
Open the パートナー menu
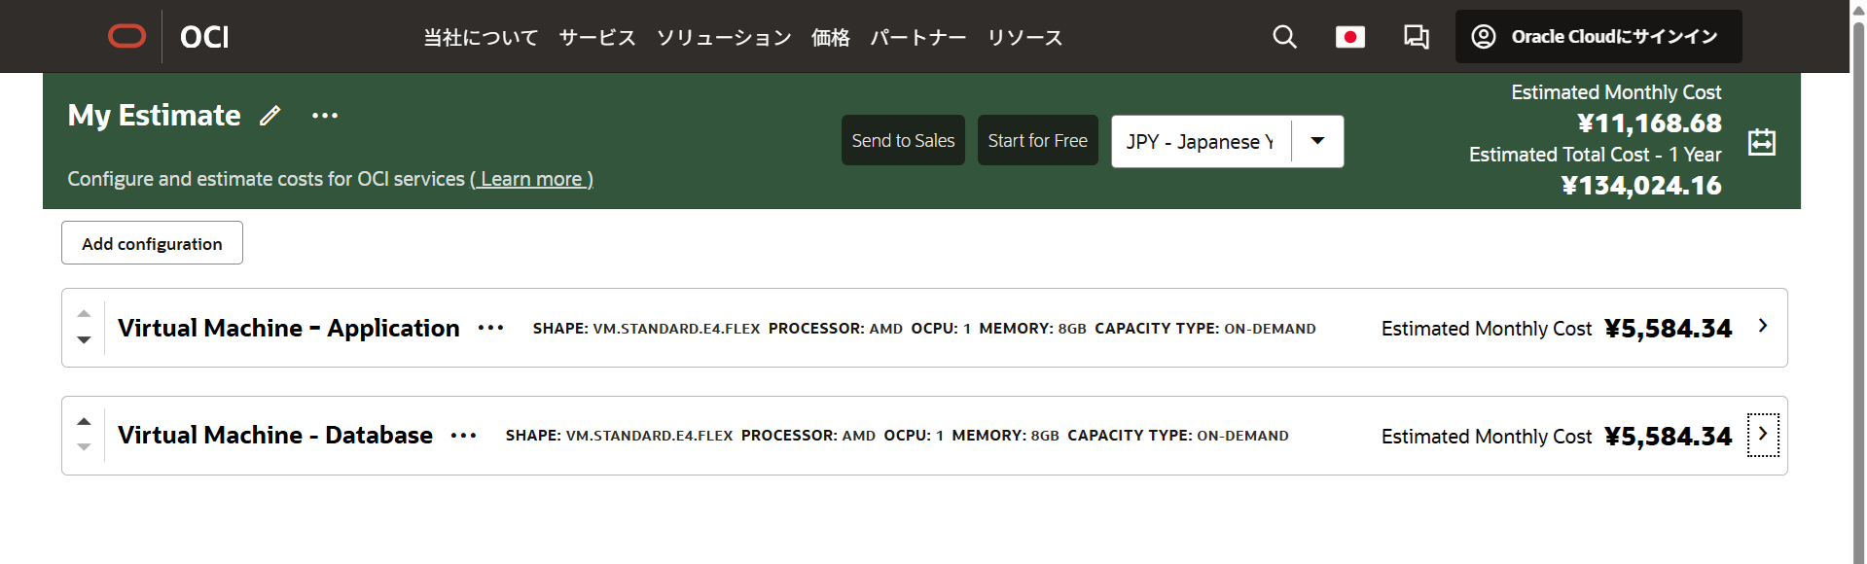pyautogui.click(x=918, y=37)
